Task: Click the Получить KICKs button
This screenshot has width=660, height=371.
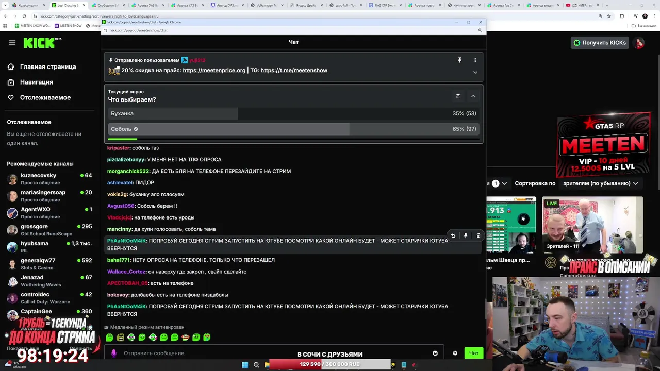Action: point(600,43)
